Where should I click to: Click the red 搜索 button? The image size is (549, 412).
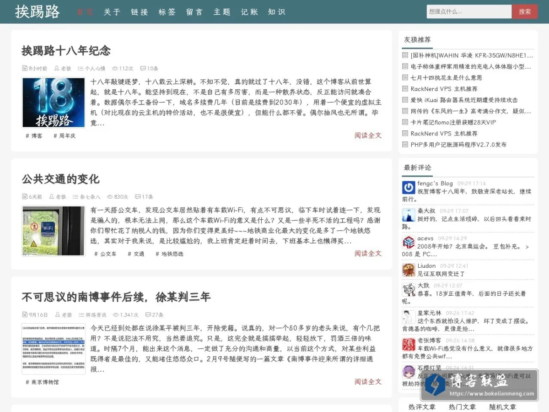tap(525, 11)
